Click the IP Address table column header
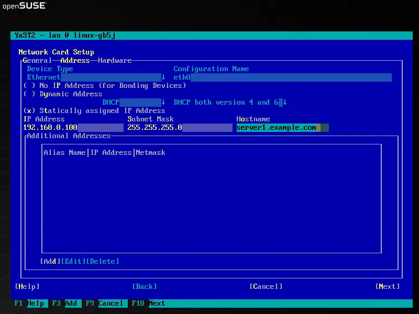The width and height of the screenshot is (419, 314). [x=111, y=153]
